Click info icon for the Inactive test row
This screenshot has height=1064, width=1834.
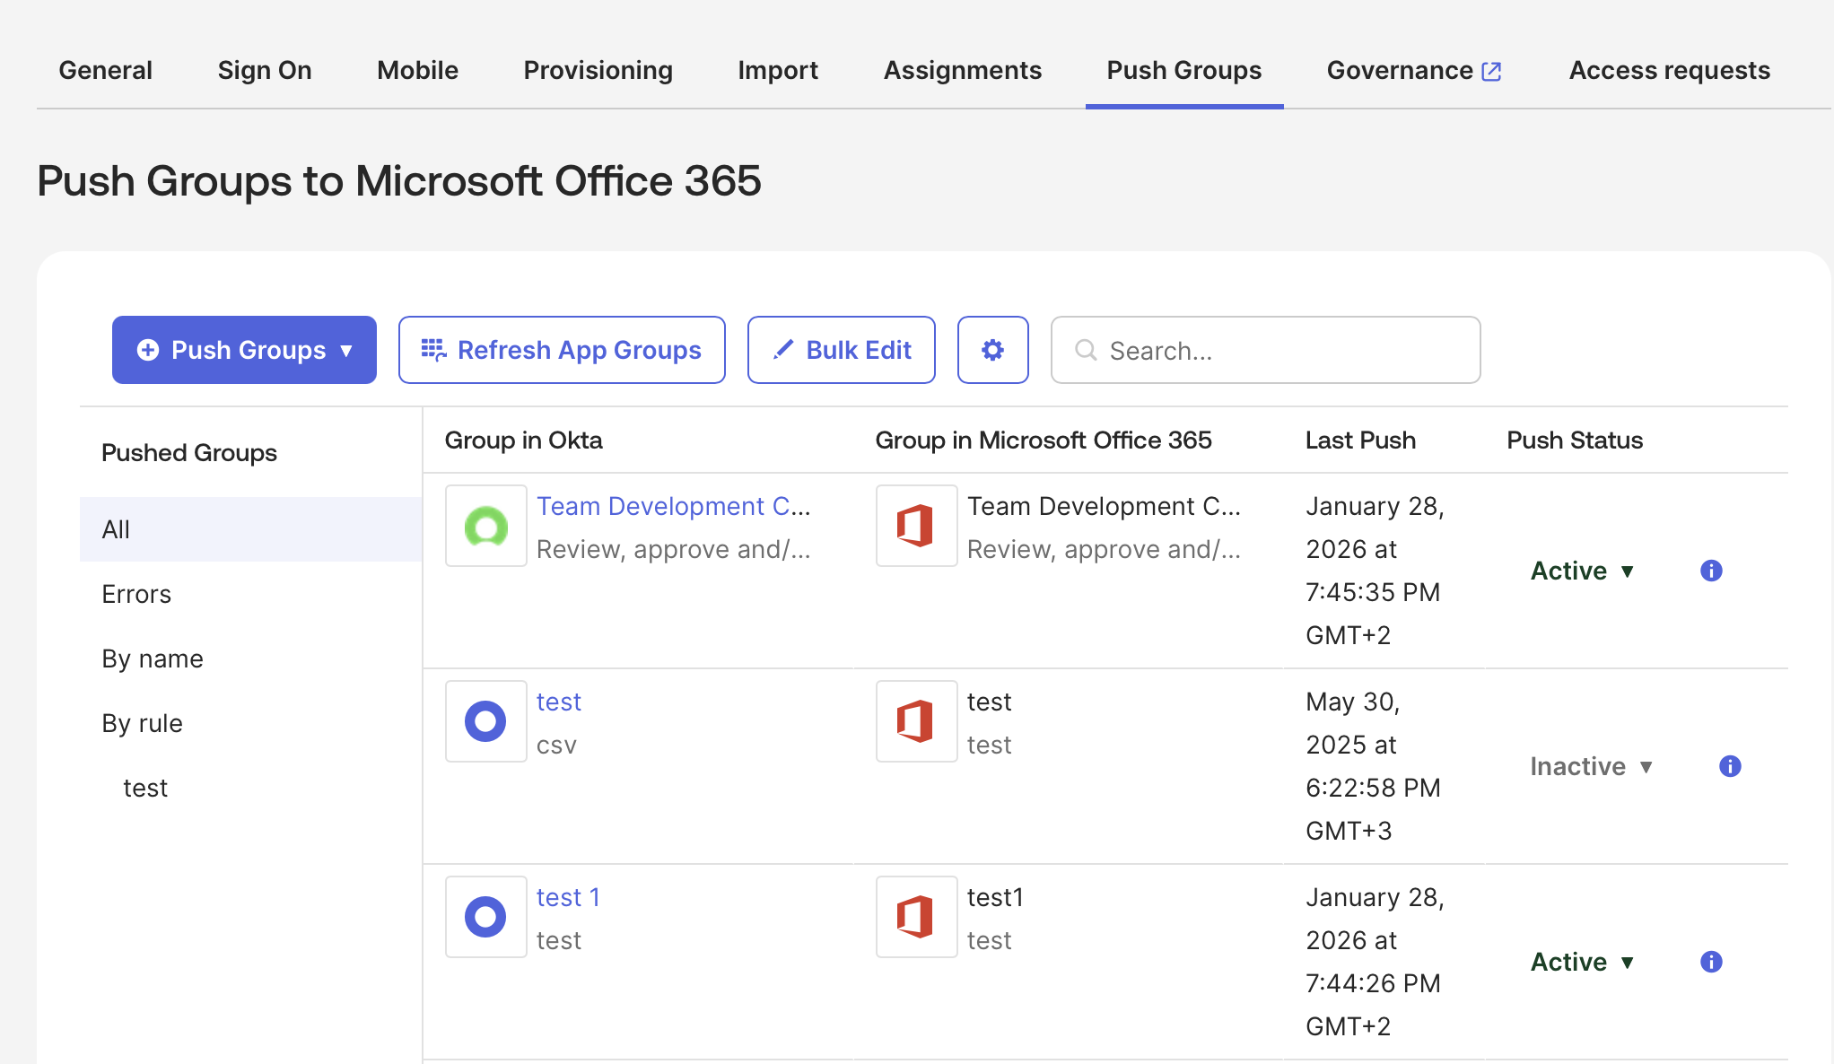(1730, 766)
